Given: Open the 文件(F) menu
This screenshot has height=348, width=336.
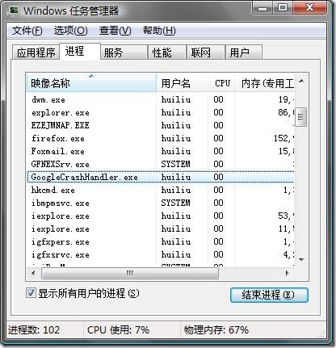Looking at the screenshot, I should [27, 31].
